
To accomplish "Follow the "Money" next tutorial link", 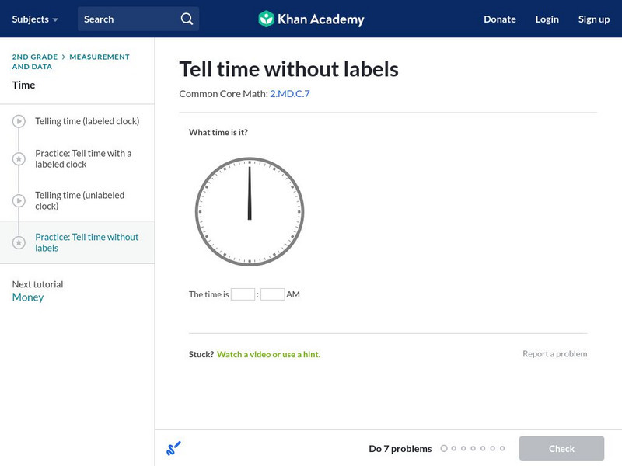I will point(27,297).
